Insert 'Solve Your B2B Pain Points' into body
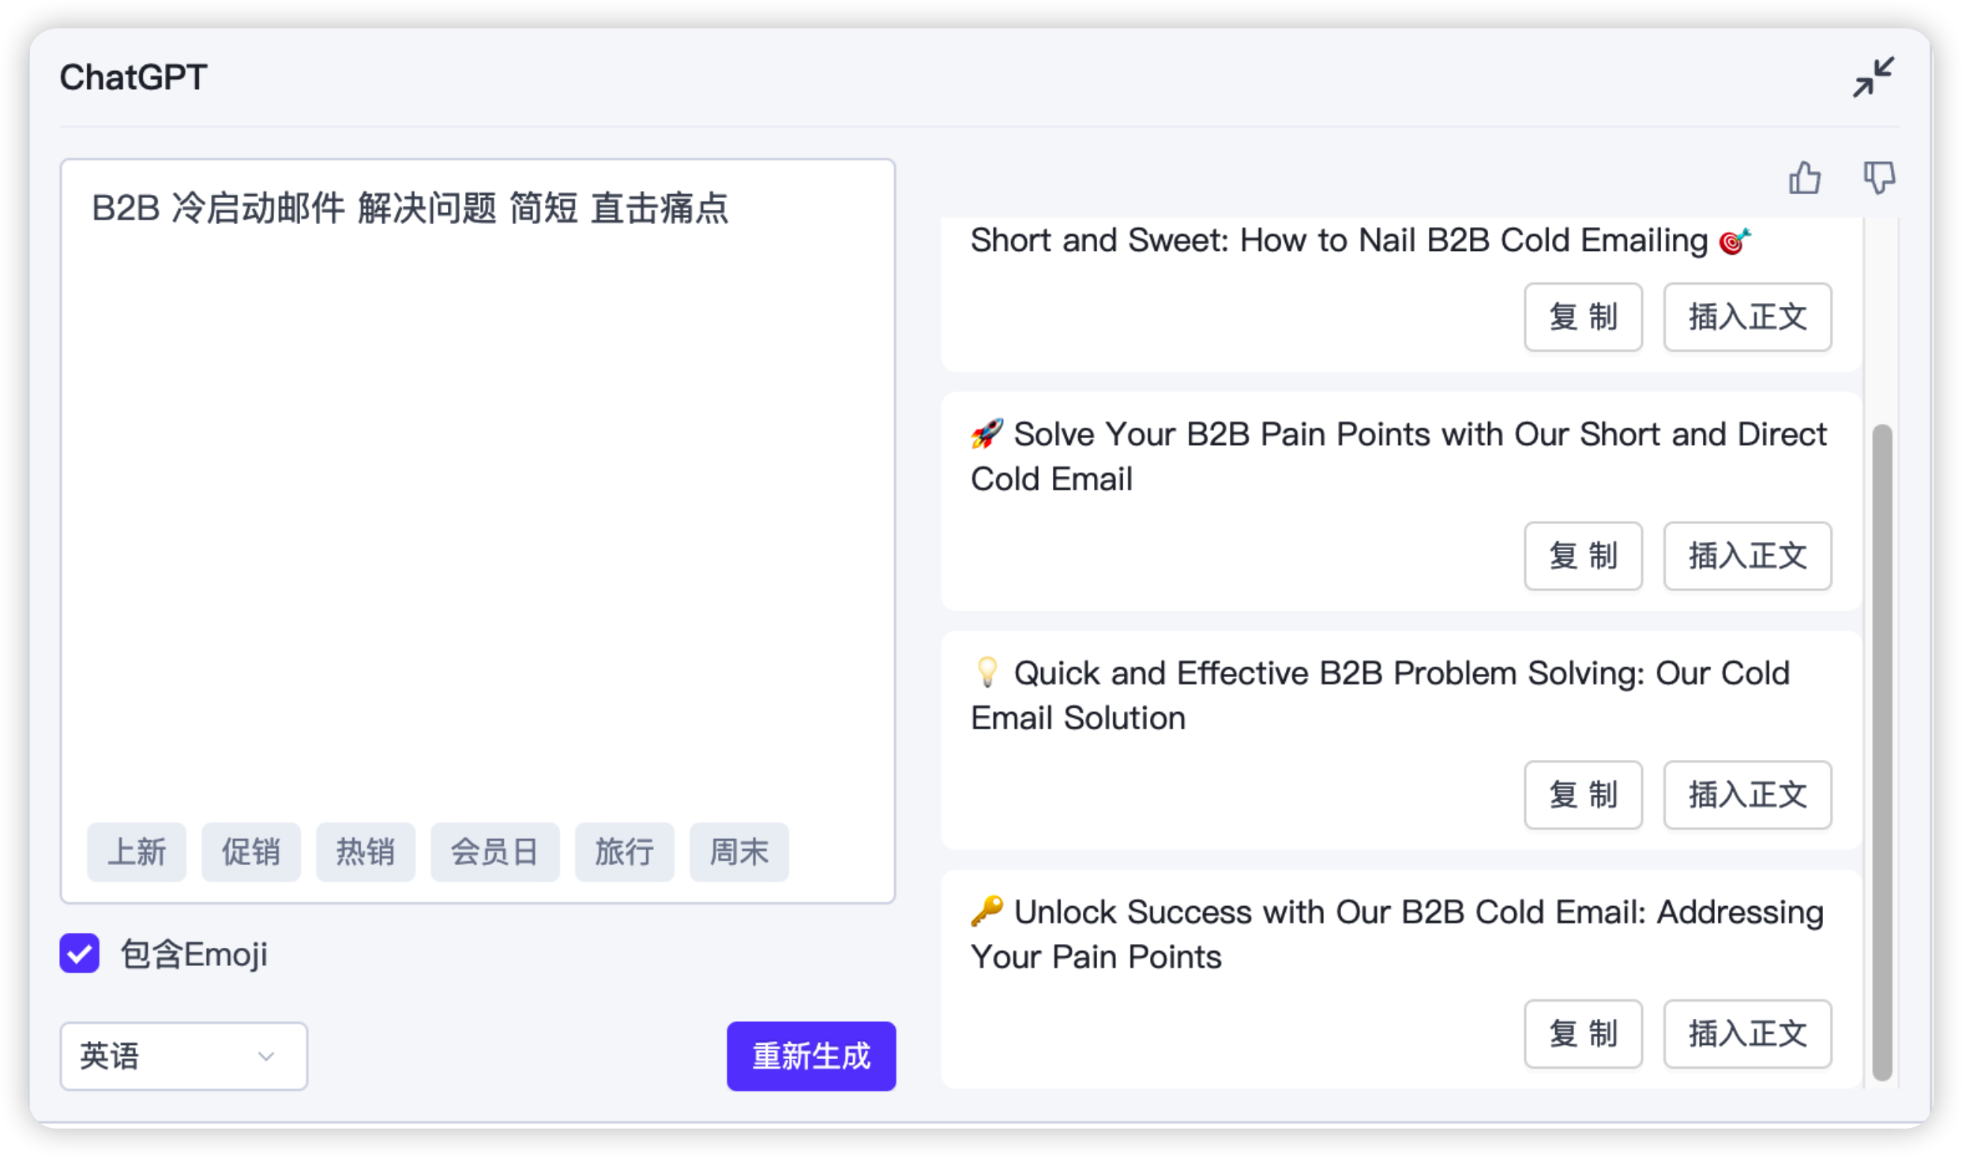Image resolution: width=1962 pixels, height=1157 pixels. pos(1747,556)
